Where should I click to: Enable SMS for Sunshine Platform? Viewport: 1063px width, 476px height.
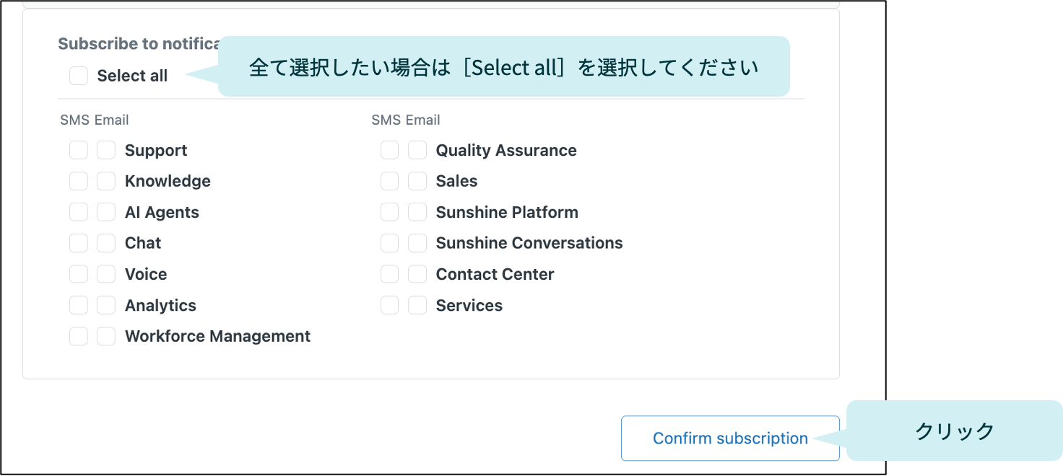390,212
